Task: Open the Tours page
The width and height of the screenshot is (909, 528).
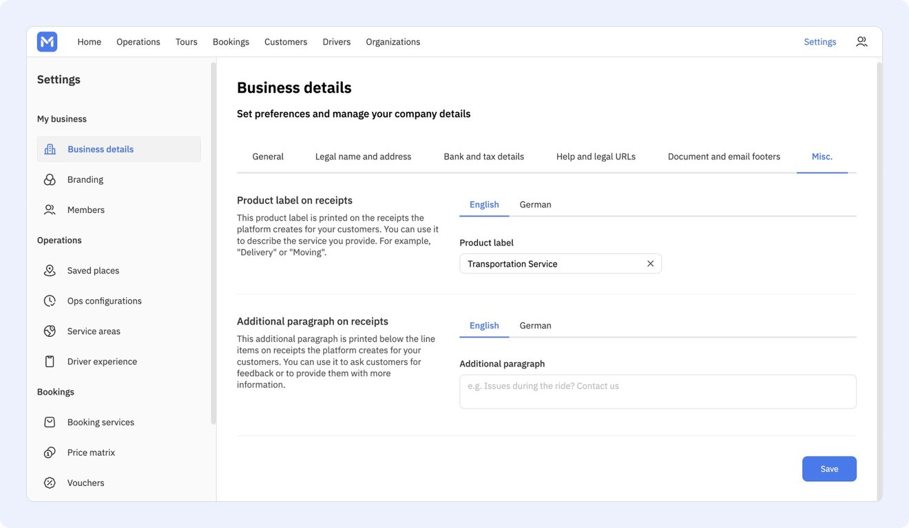Action: tap(187, 42)
